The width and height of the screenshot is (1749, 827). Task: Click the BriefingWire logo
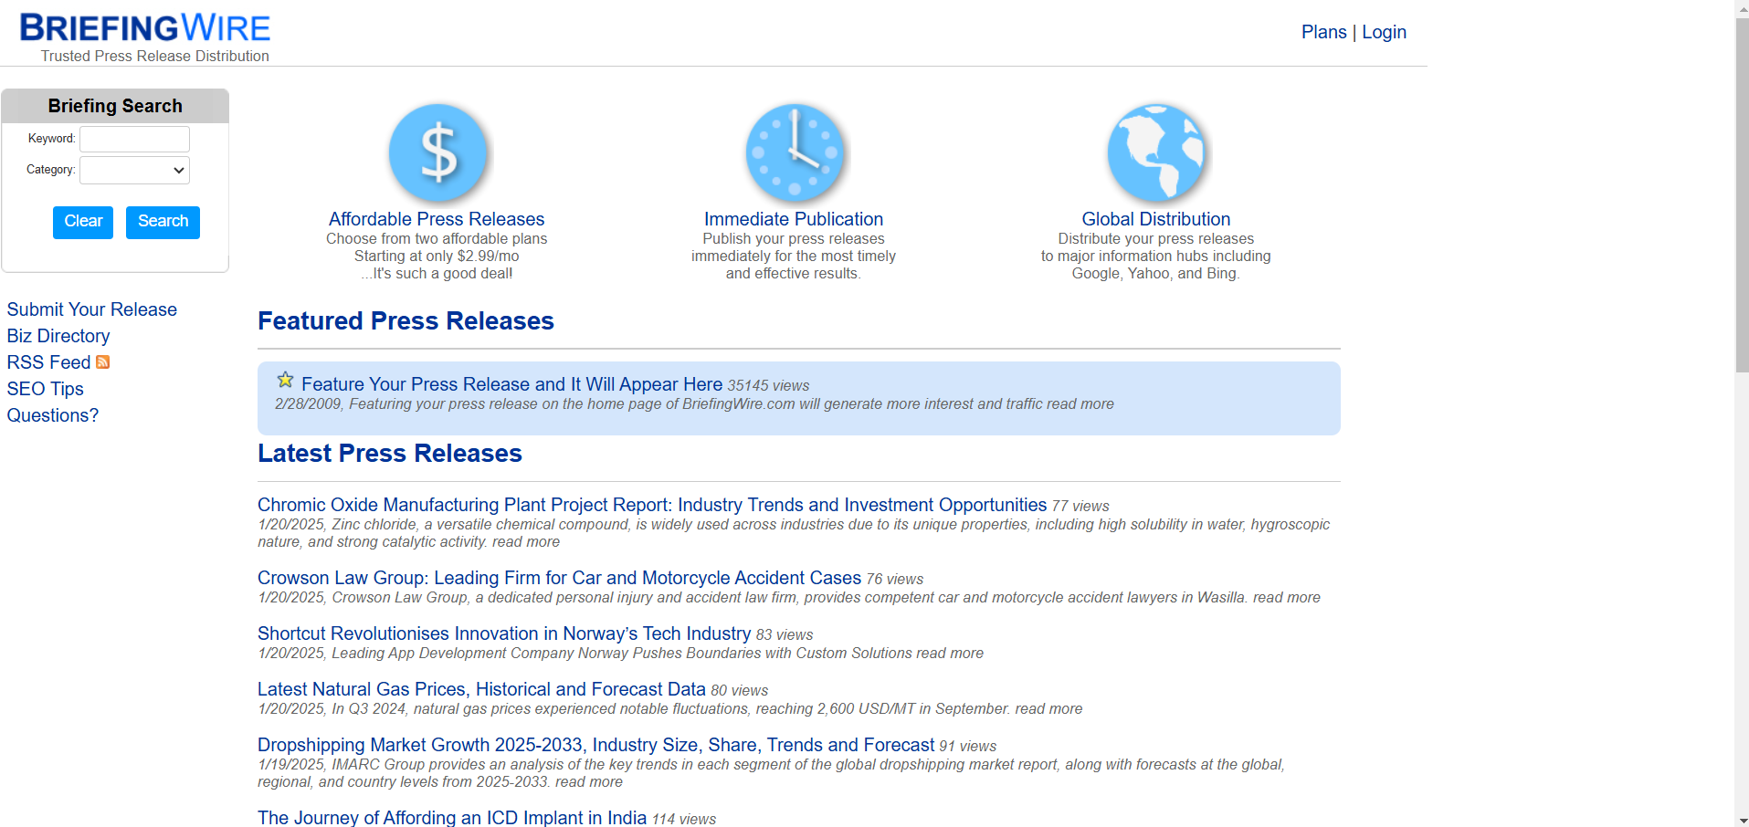point(145,28)
